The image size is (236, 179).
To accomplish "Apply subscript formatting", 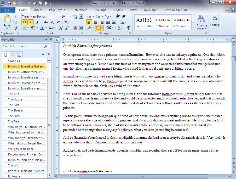I will tap(52, 22).
